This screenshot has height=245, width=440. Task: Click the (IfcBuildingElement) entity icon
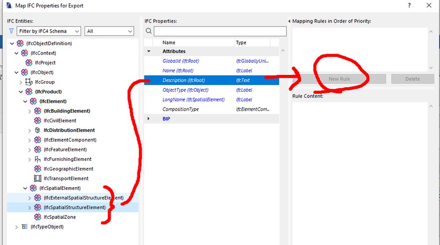click(x=37, y=111)
